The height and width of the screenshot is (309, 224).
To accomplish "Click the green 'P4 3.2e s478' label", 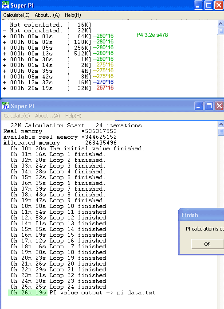I will [152, 35].
